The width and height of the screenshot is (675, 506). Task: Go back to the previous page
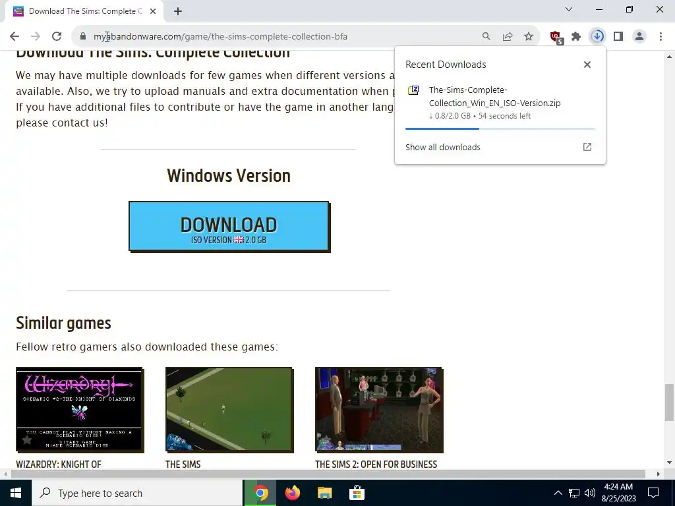point(15,37)
